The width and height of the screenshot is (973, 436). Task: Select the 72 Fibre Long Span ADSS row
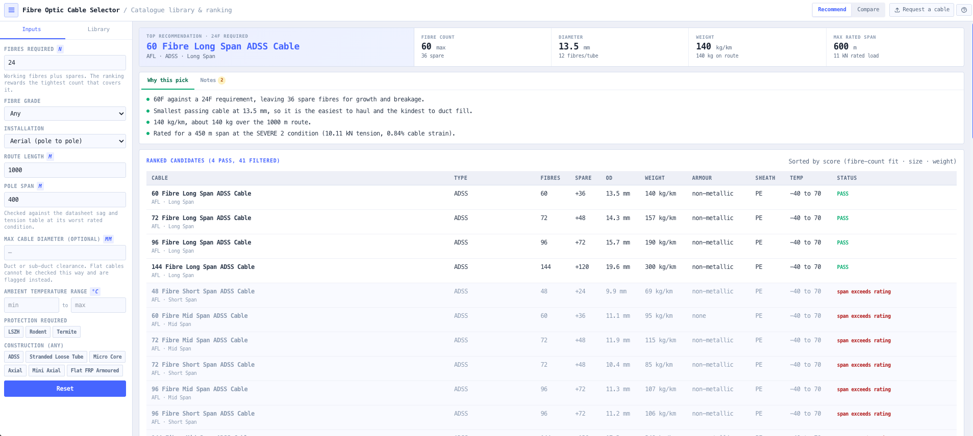551,222
